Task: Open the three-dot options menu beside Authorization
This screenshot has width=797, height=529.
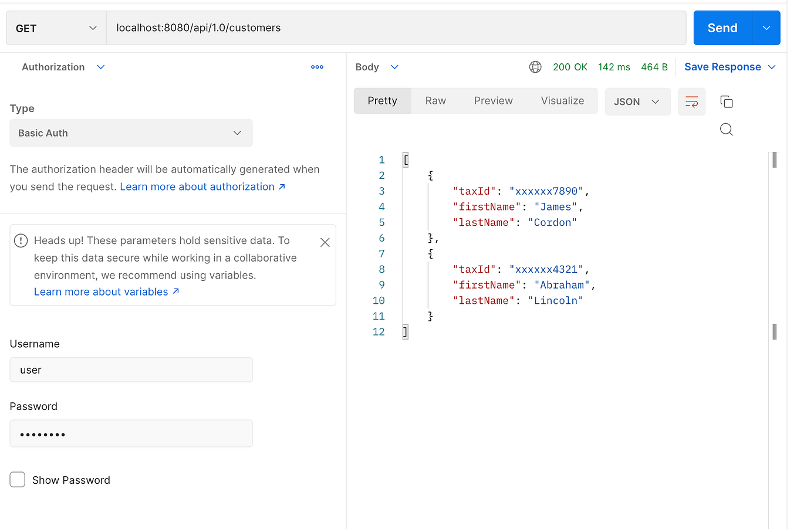Action: [318, 67]
